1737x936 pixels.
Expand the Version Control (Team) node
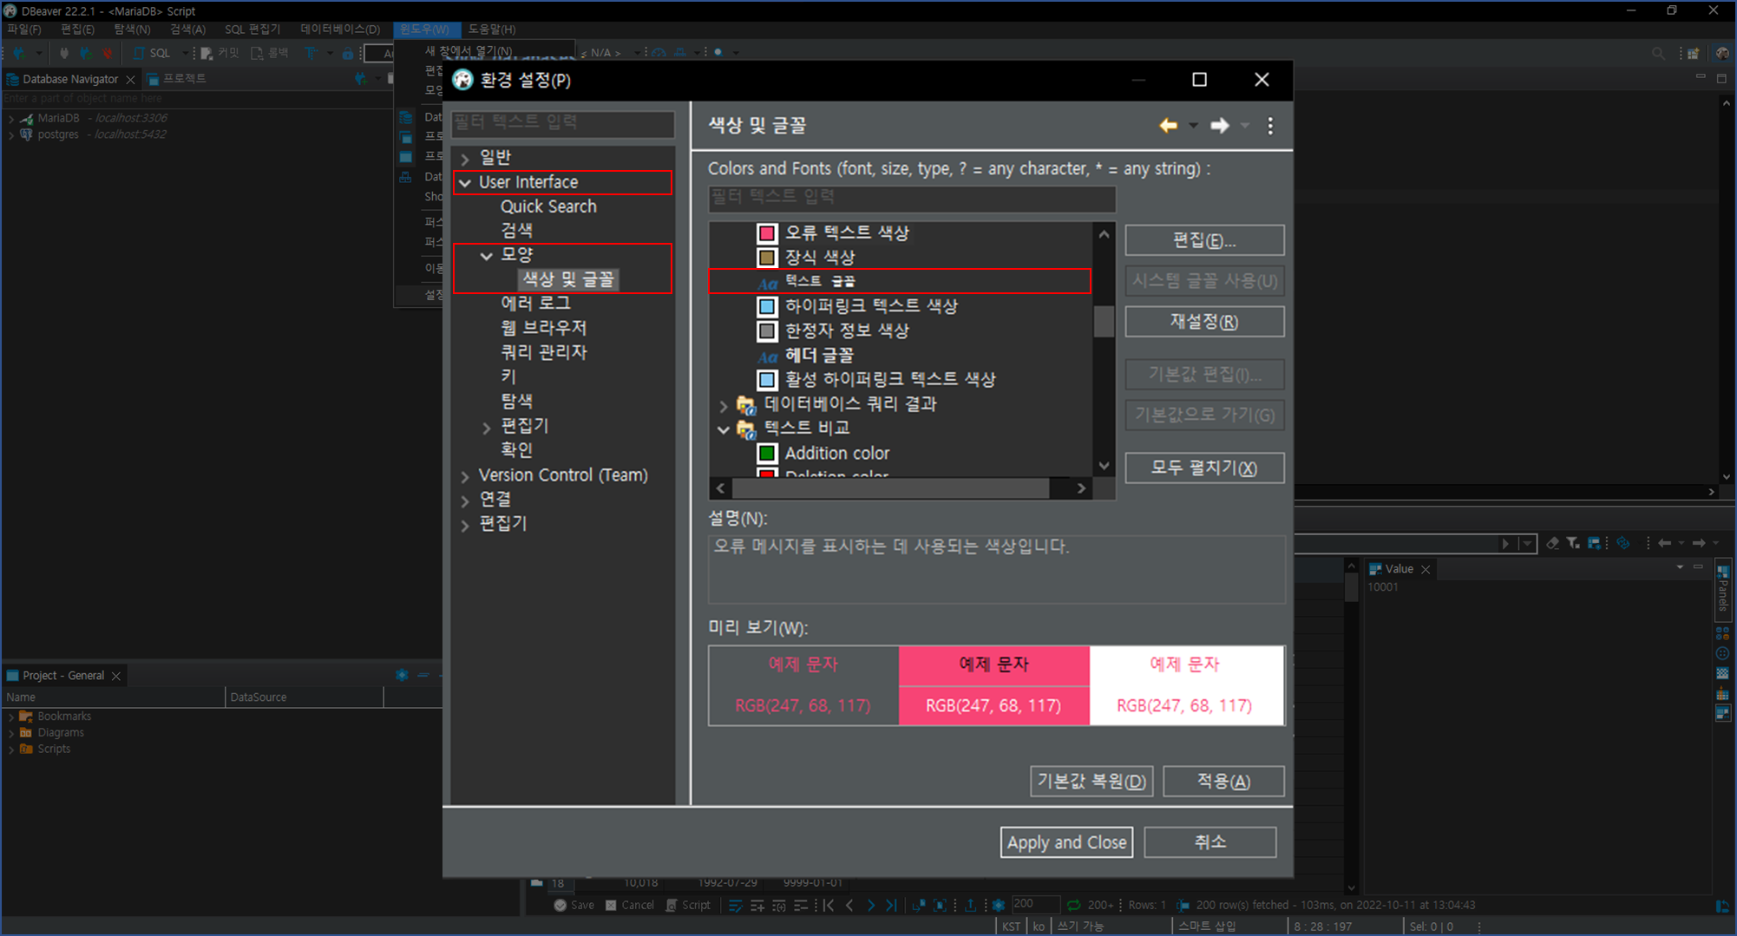click(466, 475)
